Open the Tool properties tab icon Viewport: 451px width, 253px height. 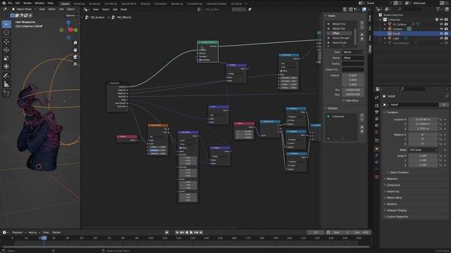(377, 98)
